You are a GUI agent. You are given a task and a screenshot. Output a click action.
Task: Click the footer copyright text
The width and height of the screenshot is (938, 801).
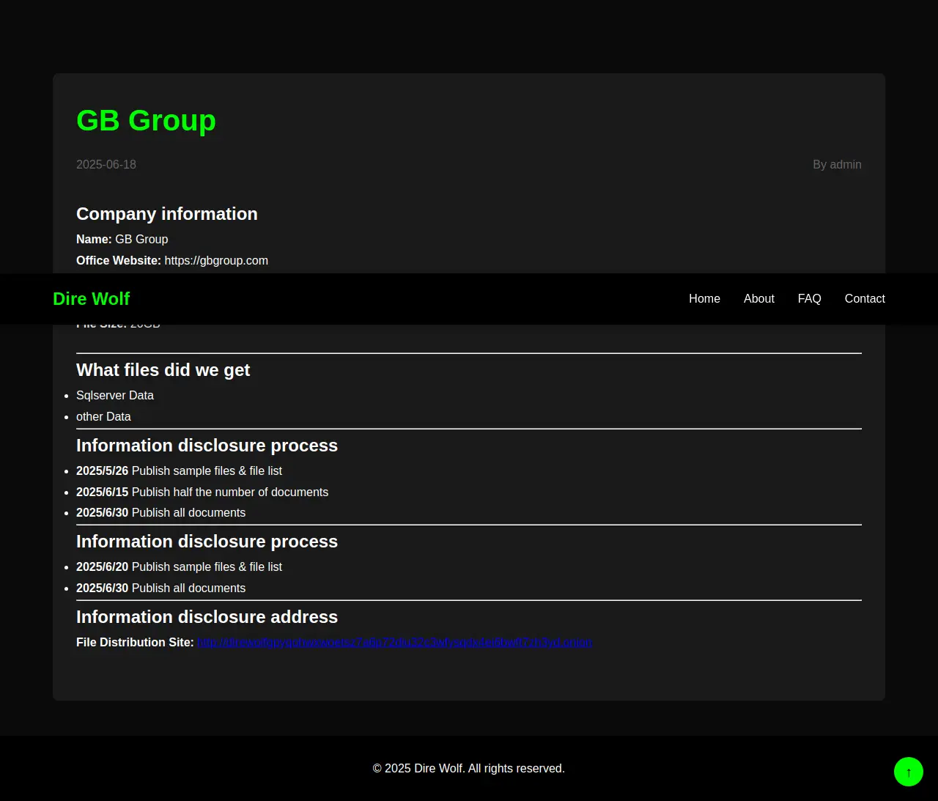click(468, 769)
